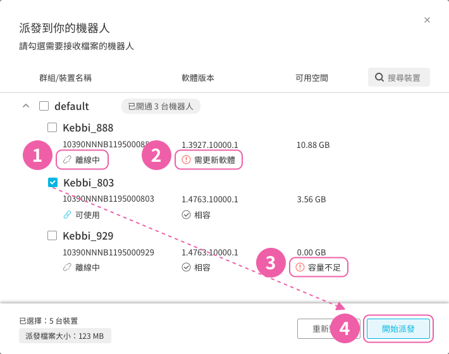Select the Kebbi_888 checkbox
This screenshot has width=449, height=354.
52,127
